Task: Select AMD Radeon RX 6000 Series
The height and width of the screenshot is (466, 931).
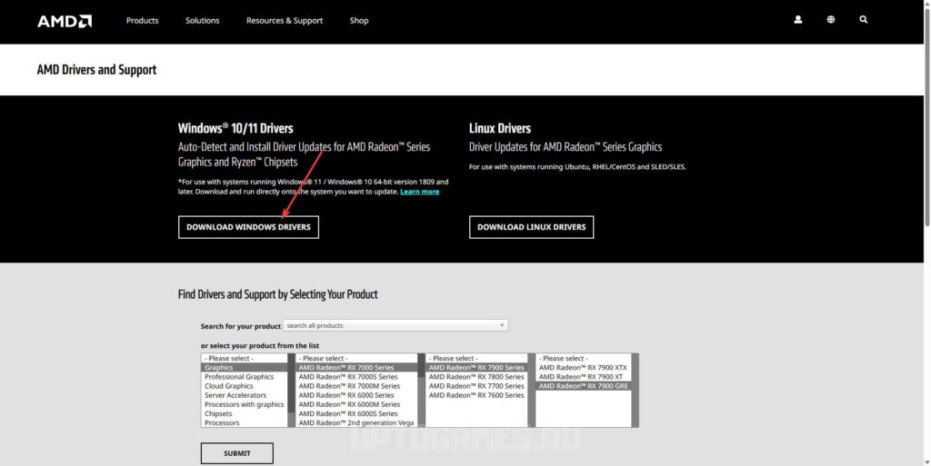Action: point(346,395)
